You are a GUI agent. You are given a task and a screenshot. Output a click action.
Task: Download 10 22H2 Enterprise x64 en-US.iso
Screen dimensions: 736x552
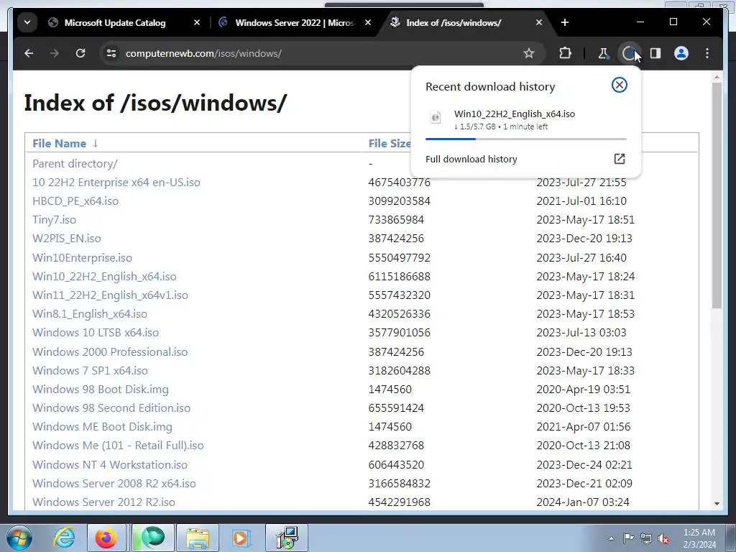pos(116,182)
